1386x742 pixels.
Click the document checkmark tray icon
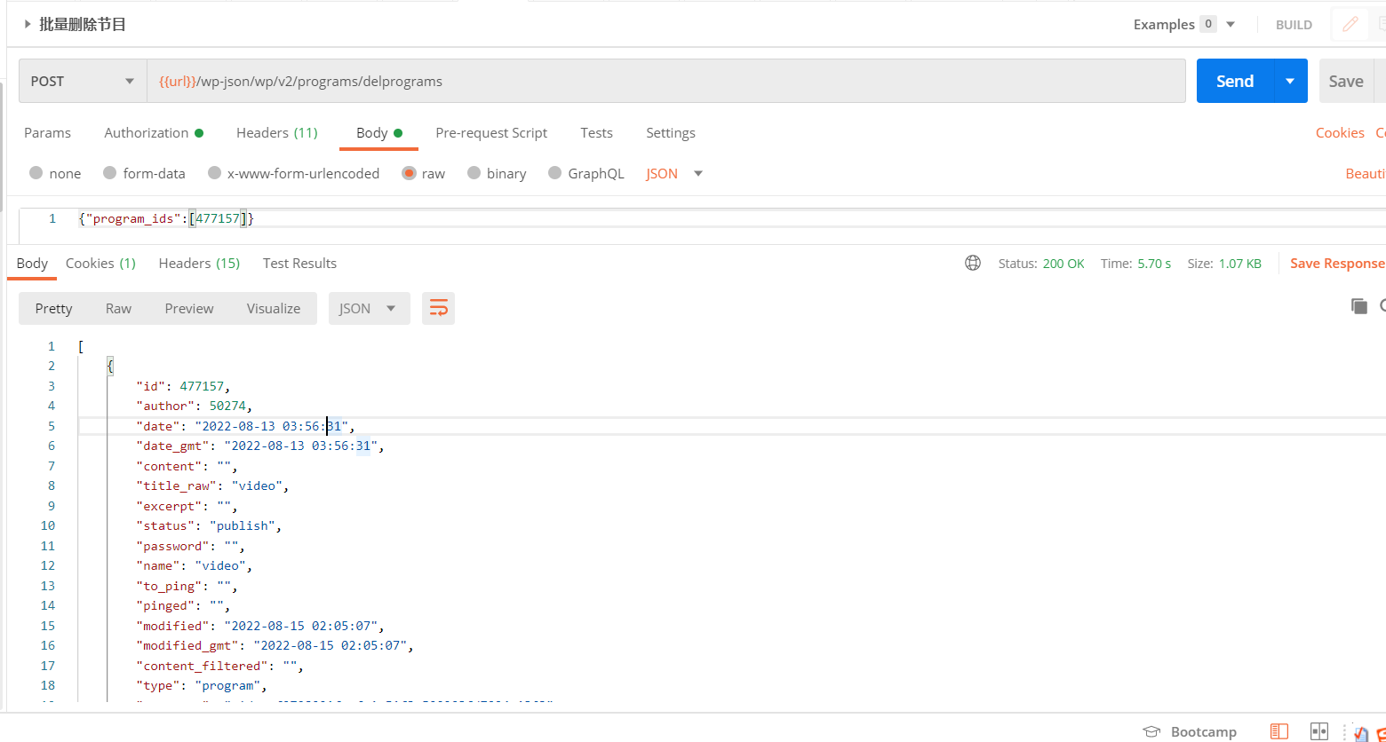pyautogui.click(x=1360, y=732)
